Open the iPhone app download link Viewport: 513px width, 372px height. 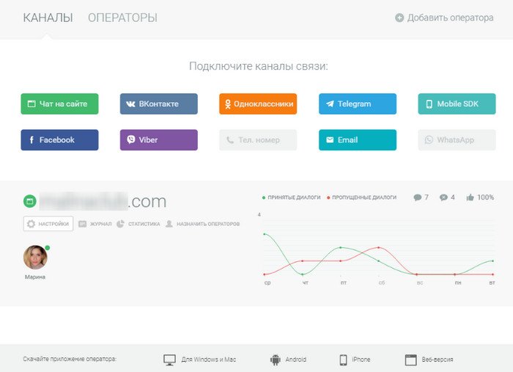point(361,360)
